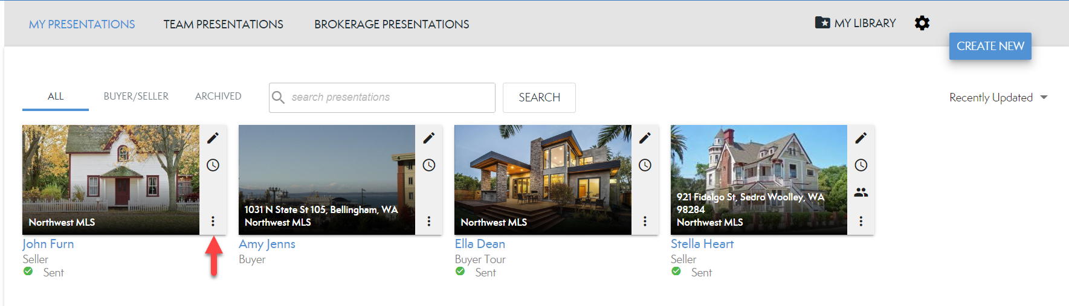This screenshot has width=1069, height=306.
Task: Expand the Recently Updated sort dropdown
Action: [998, 98]
